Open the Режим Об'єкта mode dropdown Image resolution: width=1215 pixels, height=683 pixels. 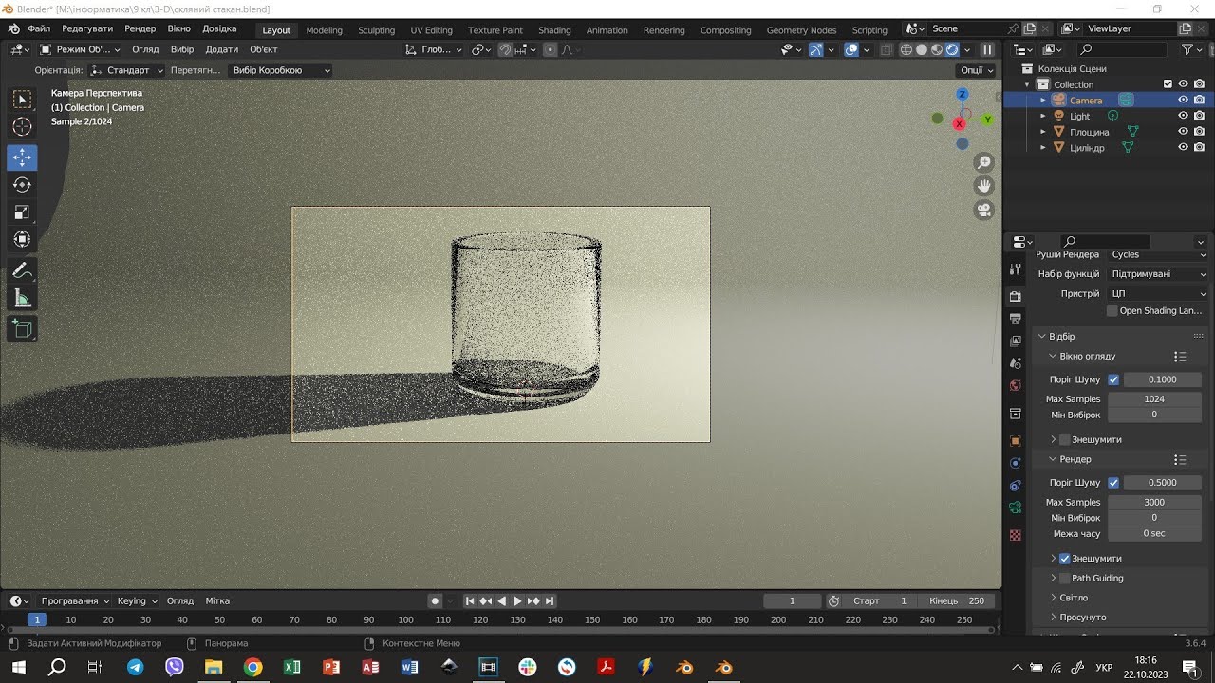80,49
